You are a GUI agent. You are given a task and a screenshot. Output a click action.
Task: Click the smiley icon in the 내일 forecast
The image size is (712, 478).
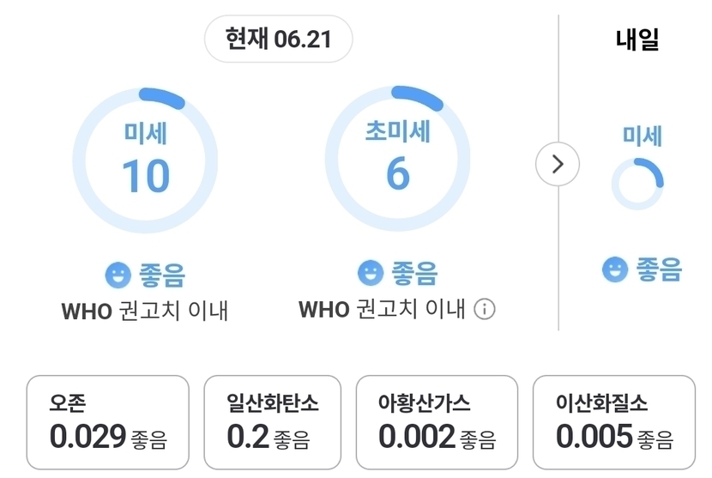[615, 269]
